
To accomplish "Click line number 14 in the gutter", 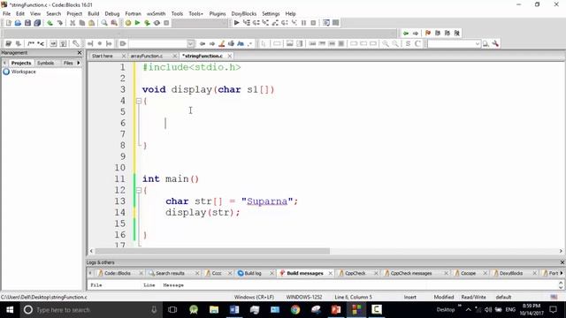I will (x=120, y=212).
